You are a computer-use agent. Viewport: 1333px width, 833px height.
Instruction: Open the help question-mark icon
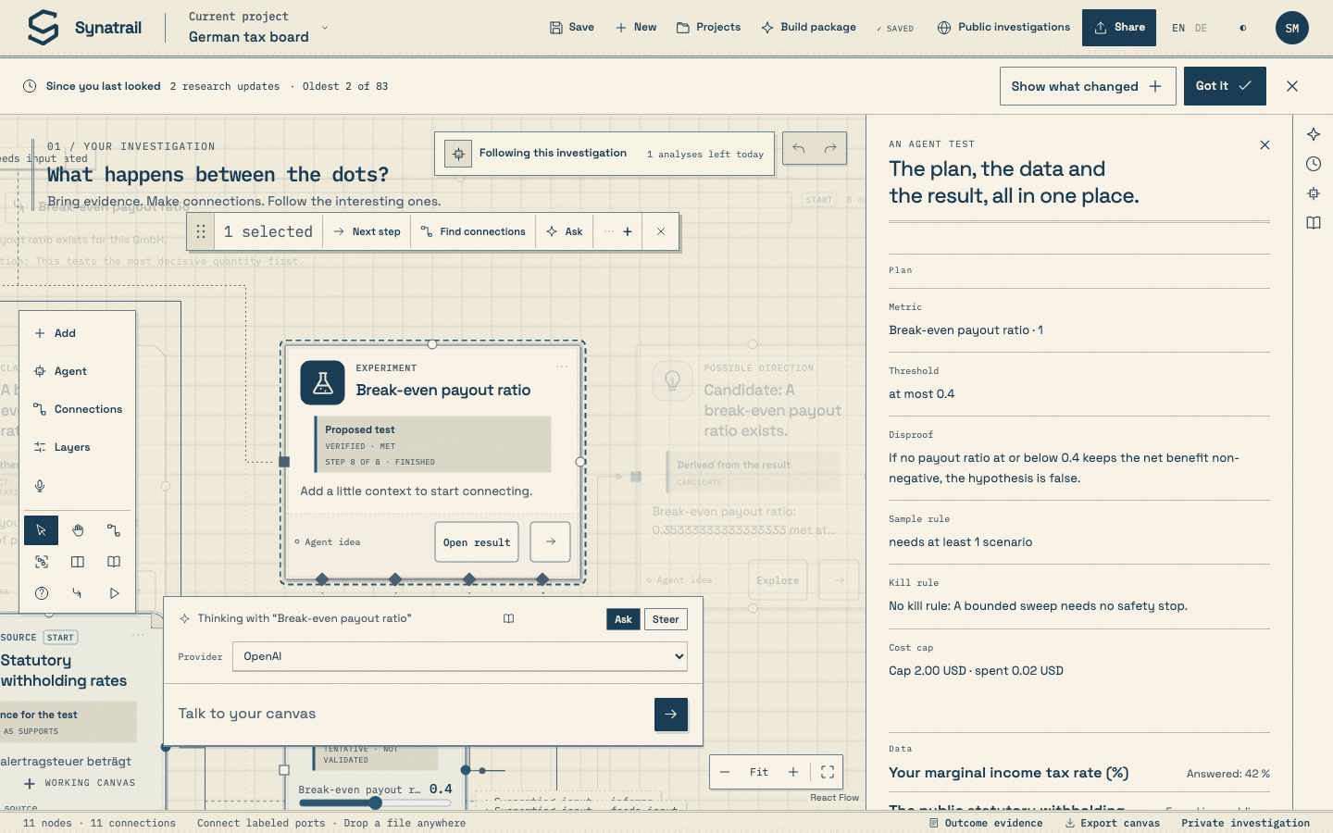pyautogui.click(x=42, y=593)
